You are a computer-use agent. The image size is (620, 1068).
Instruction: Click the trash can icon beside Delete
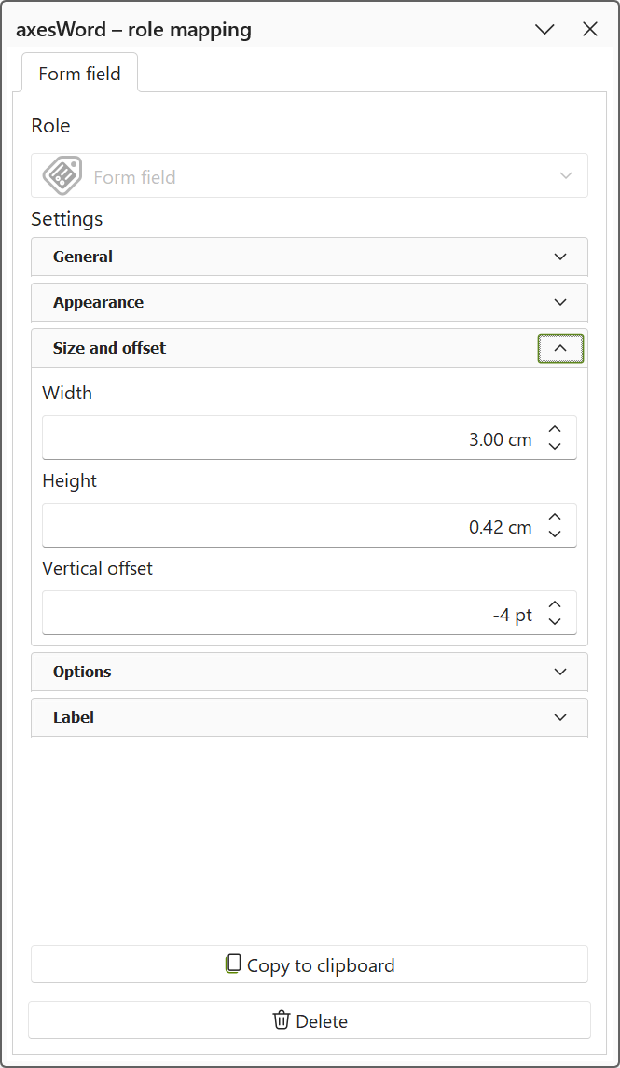(x=281, y=1019)
